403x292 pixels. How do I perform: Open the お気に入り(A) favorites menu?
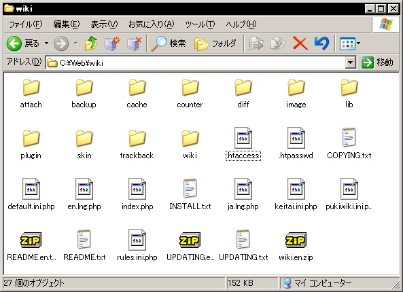(151, 24)
